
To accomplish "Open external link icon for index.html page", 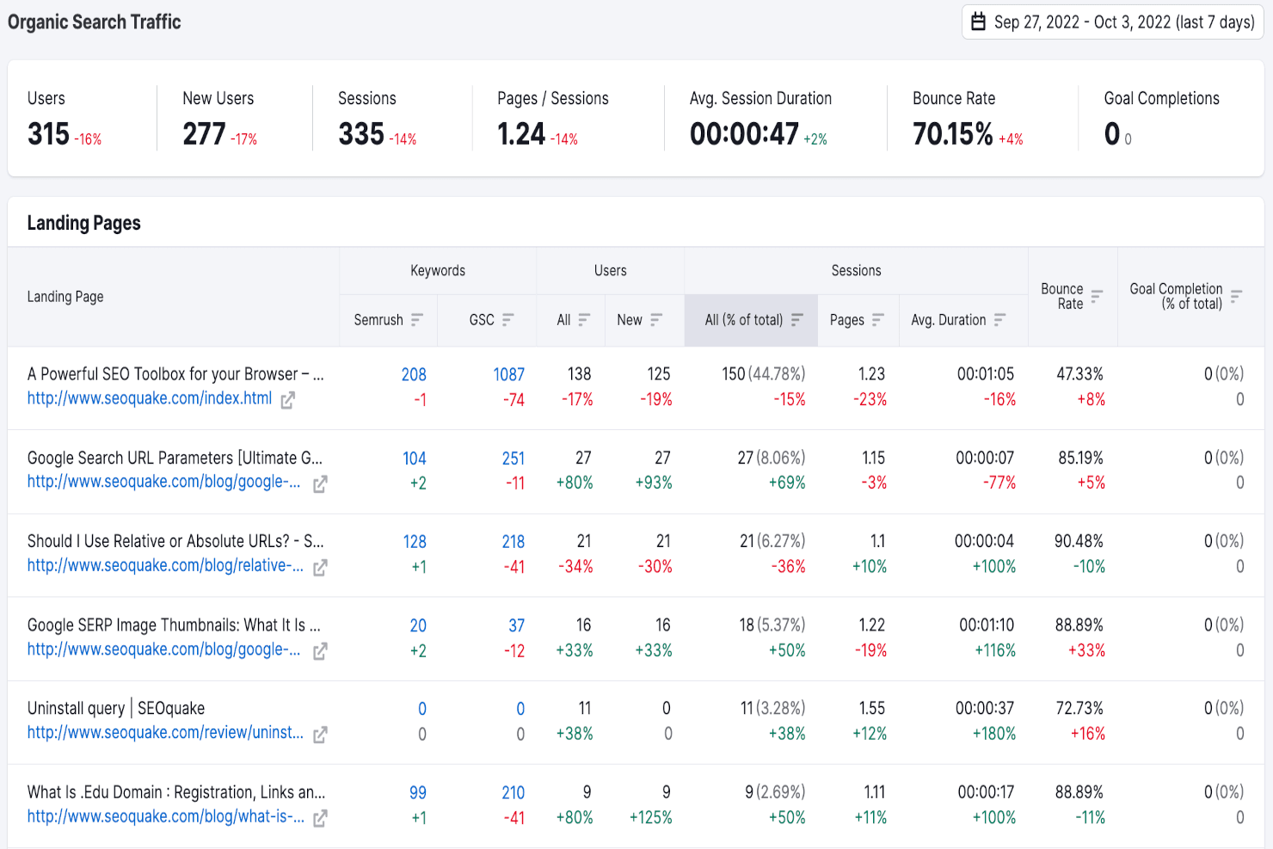I will pos(287,400).
